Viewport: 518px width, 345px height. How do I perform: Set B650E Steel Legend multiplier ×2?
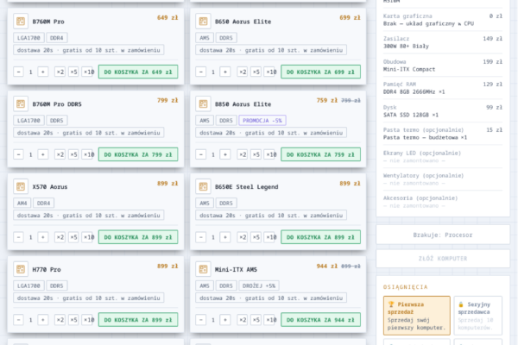[x=242, y=237]
